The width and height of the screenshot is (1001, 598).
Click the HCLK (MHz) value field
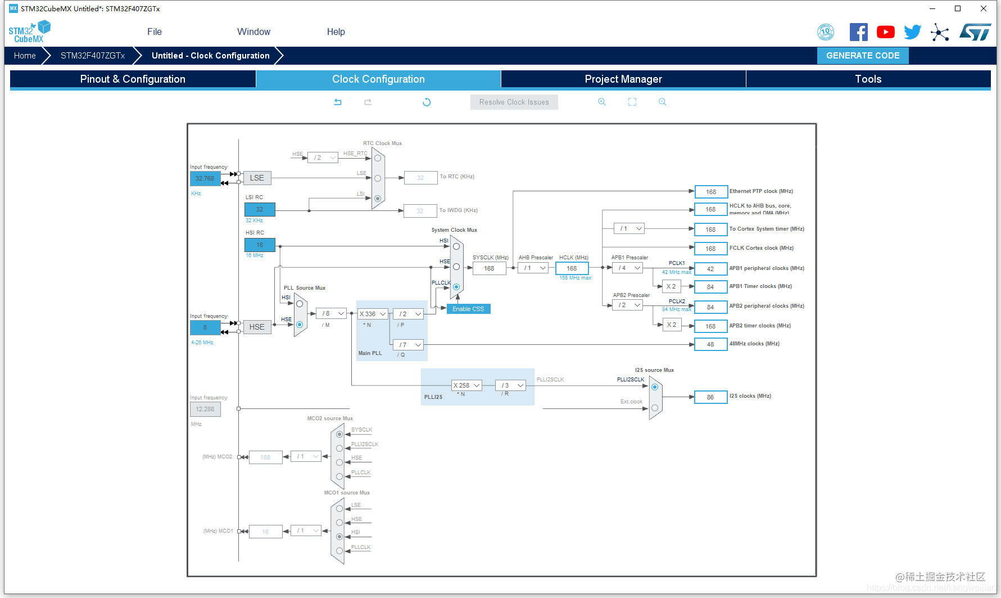click(572, 268)
